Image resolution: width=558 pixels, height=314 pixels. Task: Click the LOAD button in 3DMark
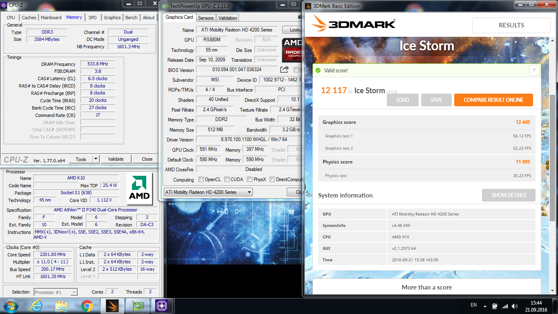[x=403, y=100]
